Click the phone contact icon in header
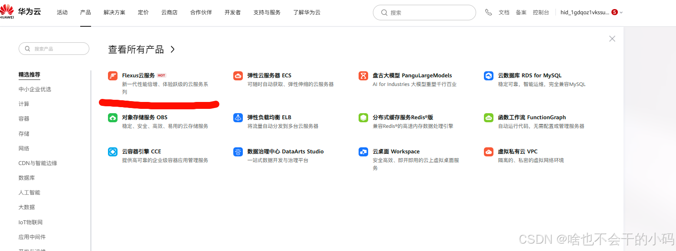Viewport: 676px width, 251px height. click(489, 13)
